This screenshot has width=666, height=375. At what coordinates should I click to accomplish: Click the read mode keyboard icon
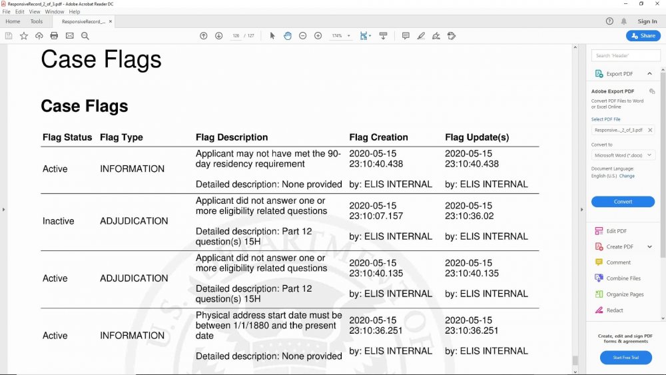click(383, 36)
